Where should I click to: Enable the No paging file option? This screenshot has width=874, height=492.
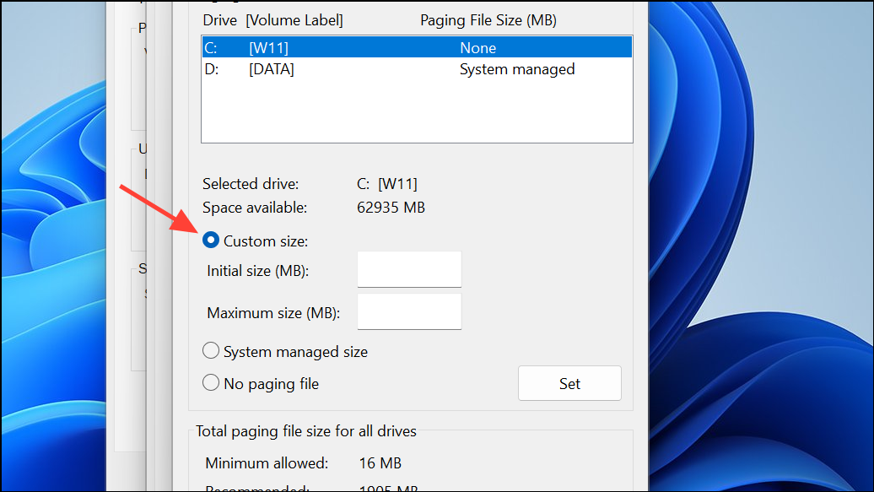point(211,383)
